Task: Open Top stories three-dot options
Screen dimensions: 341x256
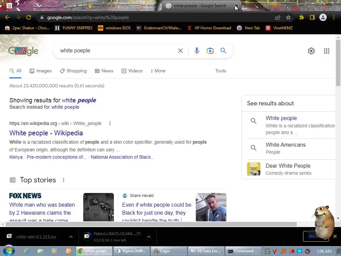Action: pos(64,180)
